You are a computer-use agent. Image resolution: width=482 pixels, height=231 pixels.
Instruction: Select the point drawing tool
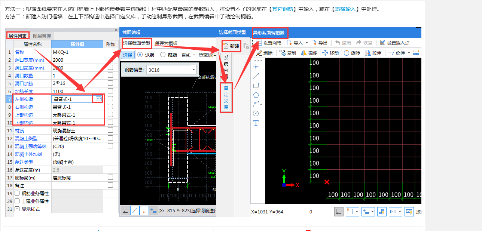[256, 67]
